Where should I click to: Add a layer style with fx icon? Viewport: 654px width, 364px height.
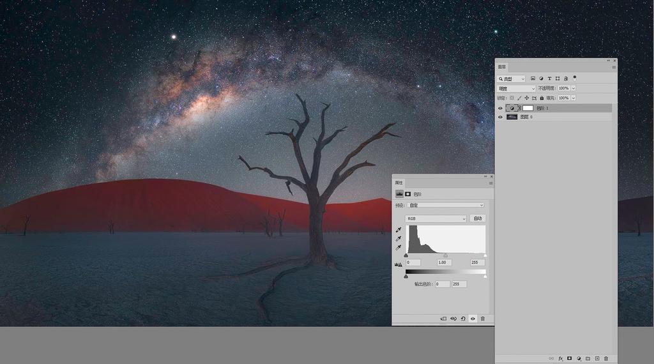point(561,358)
